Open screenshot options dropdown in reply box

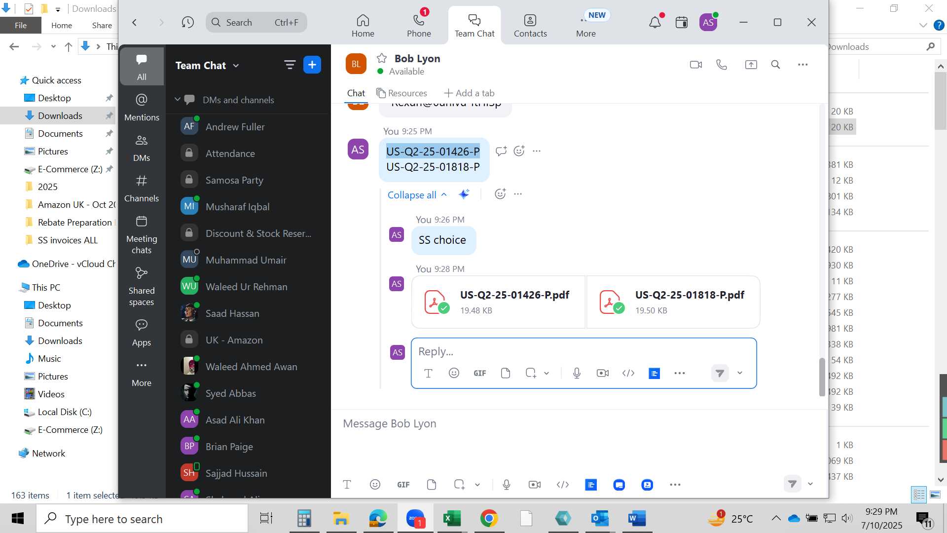point(546,374)
